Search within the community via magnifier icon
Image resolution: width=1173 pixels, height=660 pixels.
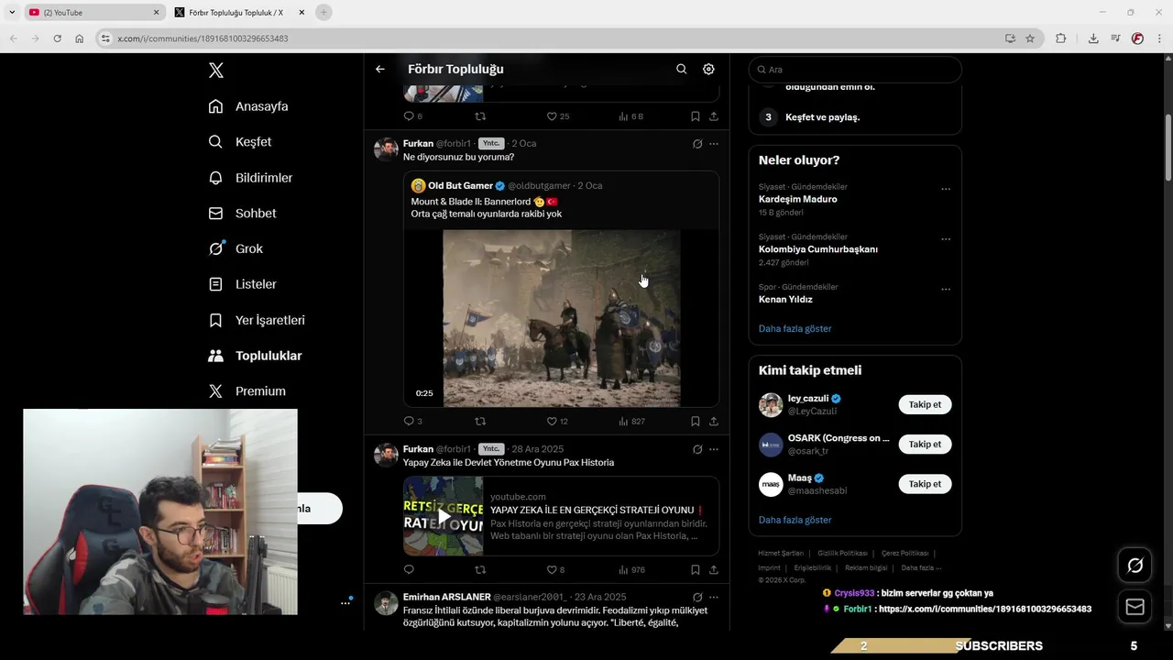tap(681, 69)
